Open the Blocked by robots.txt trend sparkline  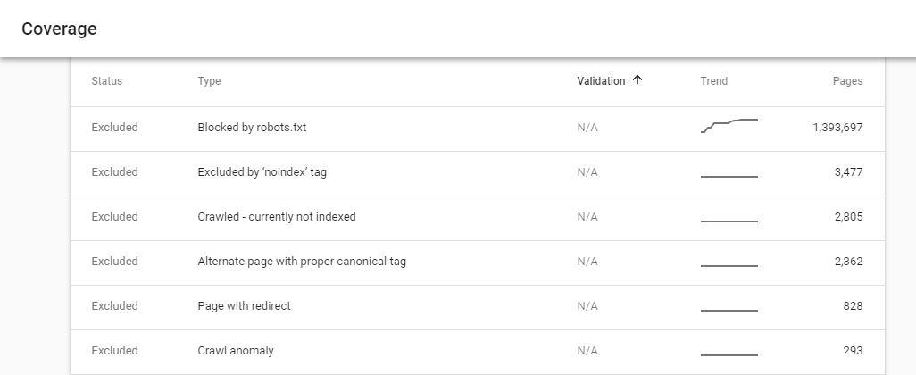[x=729, y=126]
